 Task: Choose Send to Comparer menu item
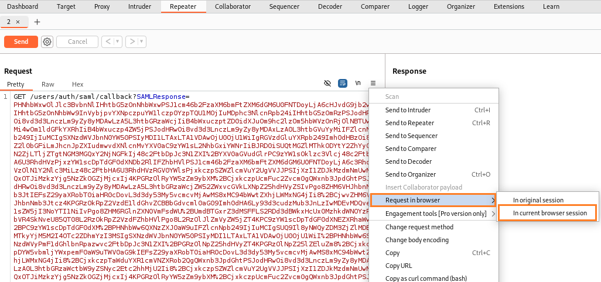(433, 149)
